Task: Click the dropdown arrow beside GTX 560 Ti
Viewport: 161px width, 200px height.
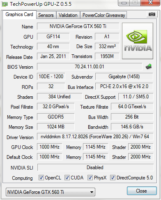Action: [x=92, y=192]
